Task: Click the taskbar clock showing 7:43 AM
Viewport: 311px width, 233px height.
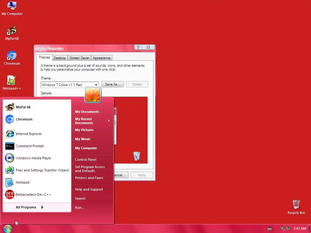Action: (x=300, y=228)
